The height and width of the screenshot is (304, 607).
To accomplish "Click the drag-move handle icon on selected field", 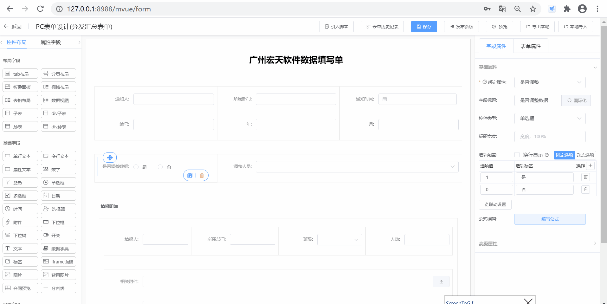I will click(x=110, y=158).
